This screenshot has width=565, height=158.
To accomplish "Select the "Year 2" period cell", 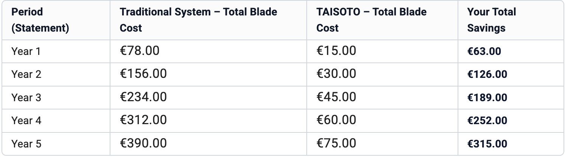I will (26, 74).
